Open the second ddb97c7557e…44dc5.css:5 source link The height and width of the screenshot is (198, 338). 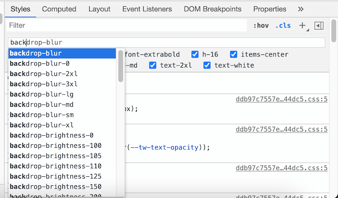pos(281,129)
